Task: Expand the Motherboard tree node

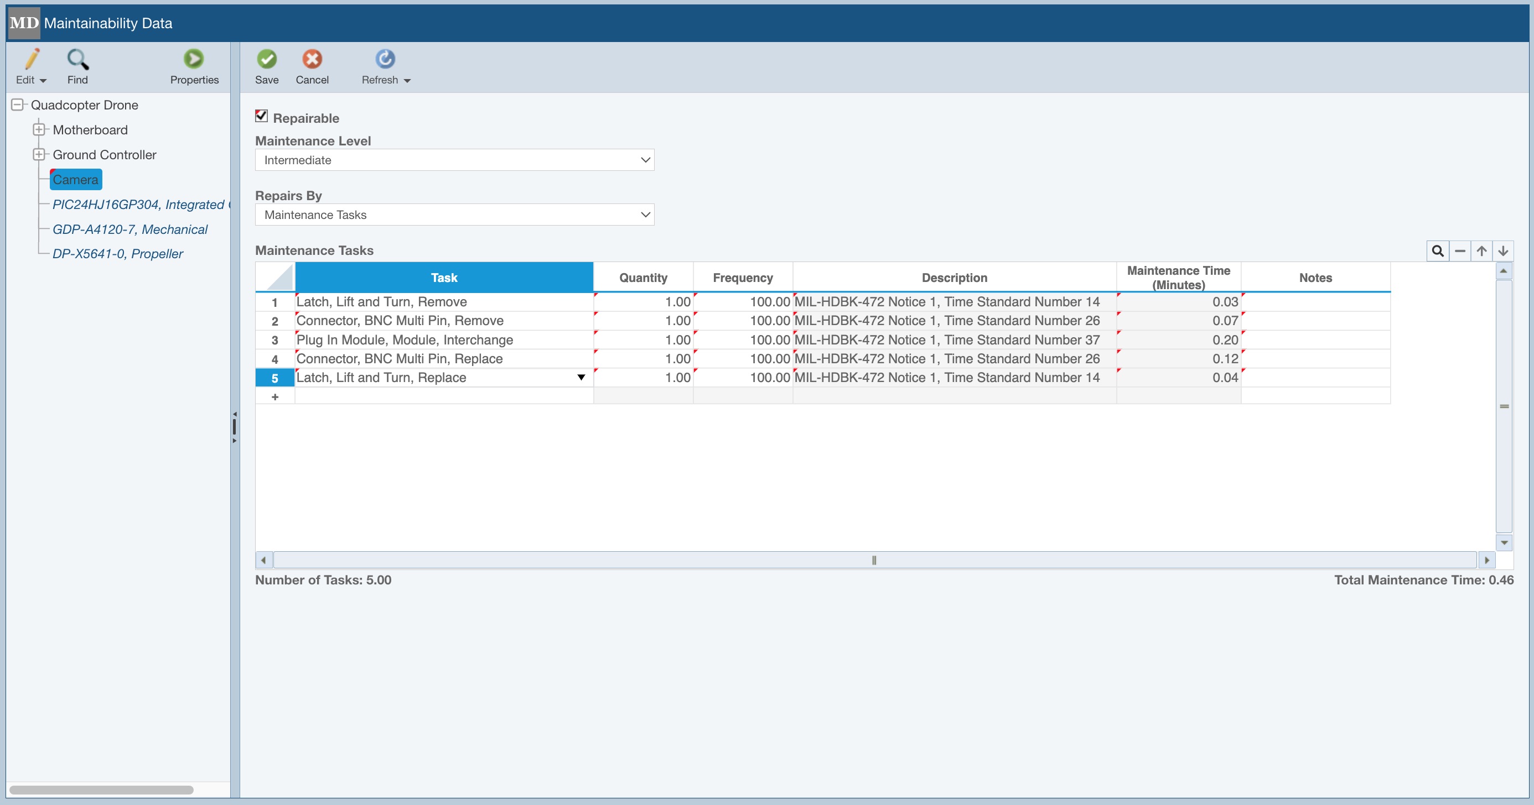Action: [x=39, y=129]
